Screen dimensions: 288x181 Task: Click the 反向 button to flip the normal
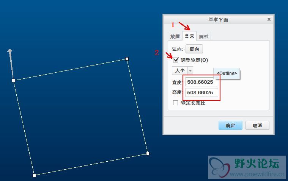(194, 49)
